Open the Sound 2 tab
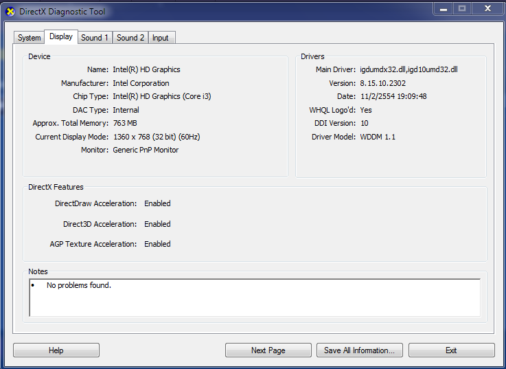The image size is (506, 369). coord(130,38)
